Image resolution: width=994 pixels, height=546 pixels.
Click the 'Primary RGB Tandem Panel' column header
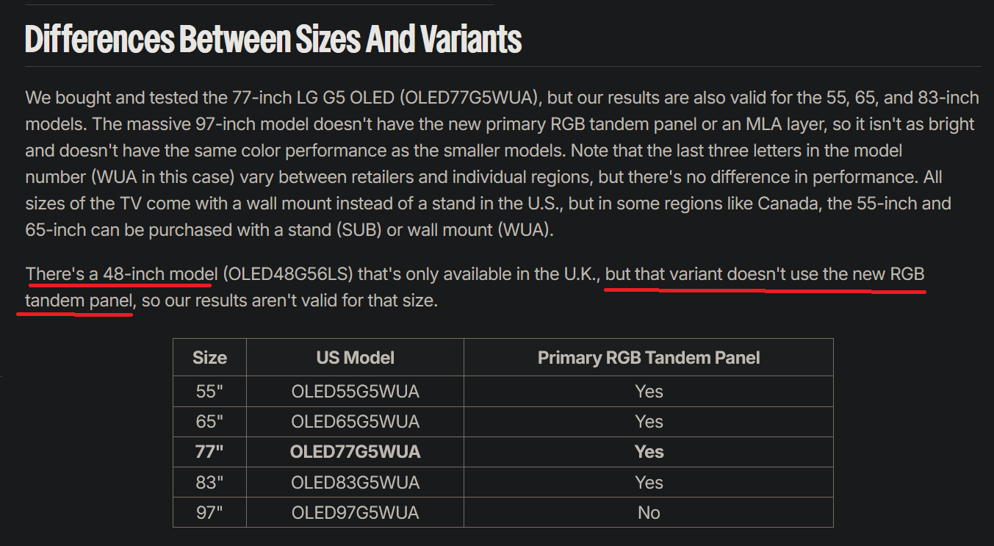649,358
